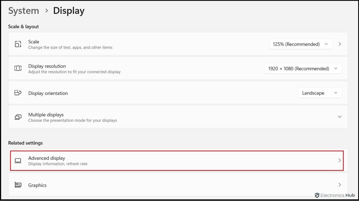Click the Advanced display row chevron
Viewport: 359px width, 201px height.
click(x=340, y=160)
